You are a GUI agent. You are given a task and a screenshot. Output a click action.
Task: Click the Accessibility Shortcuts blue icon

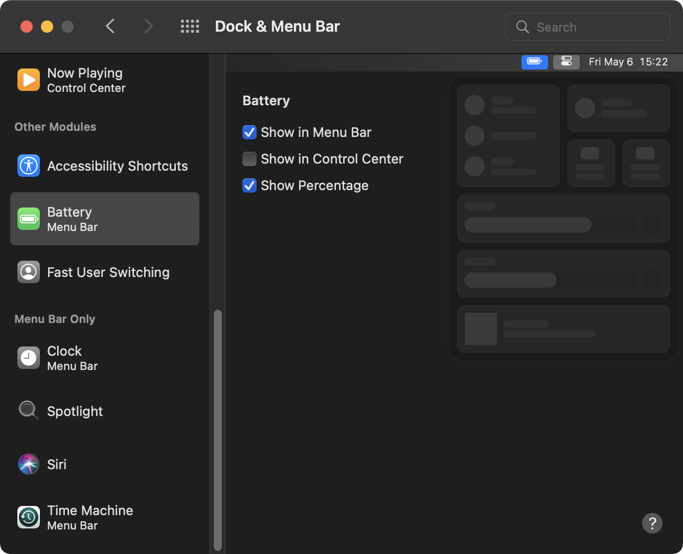pyautogui.click(x=29, y=166)
